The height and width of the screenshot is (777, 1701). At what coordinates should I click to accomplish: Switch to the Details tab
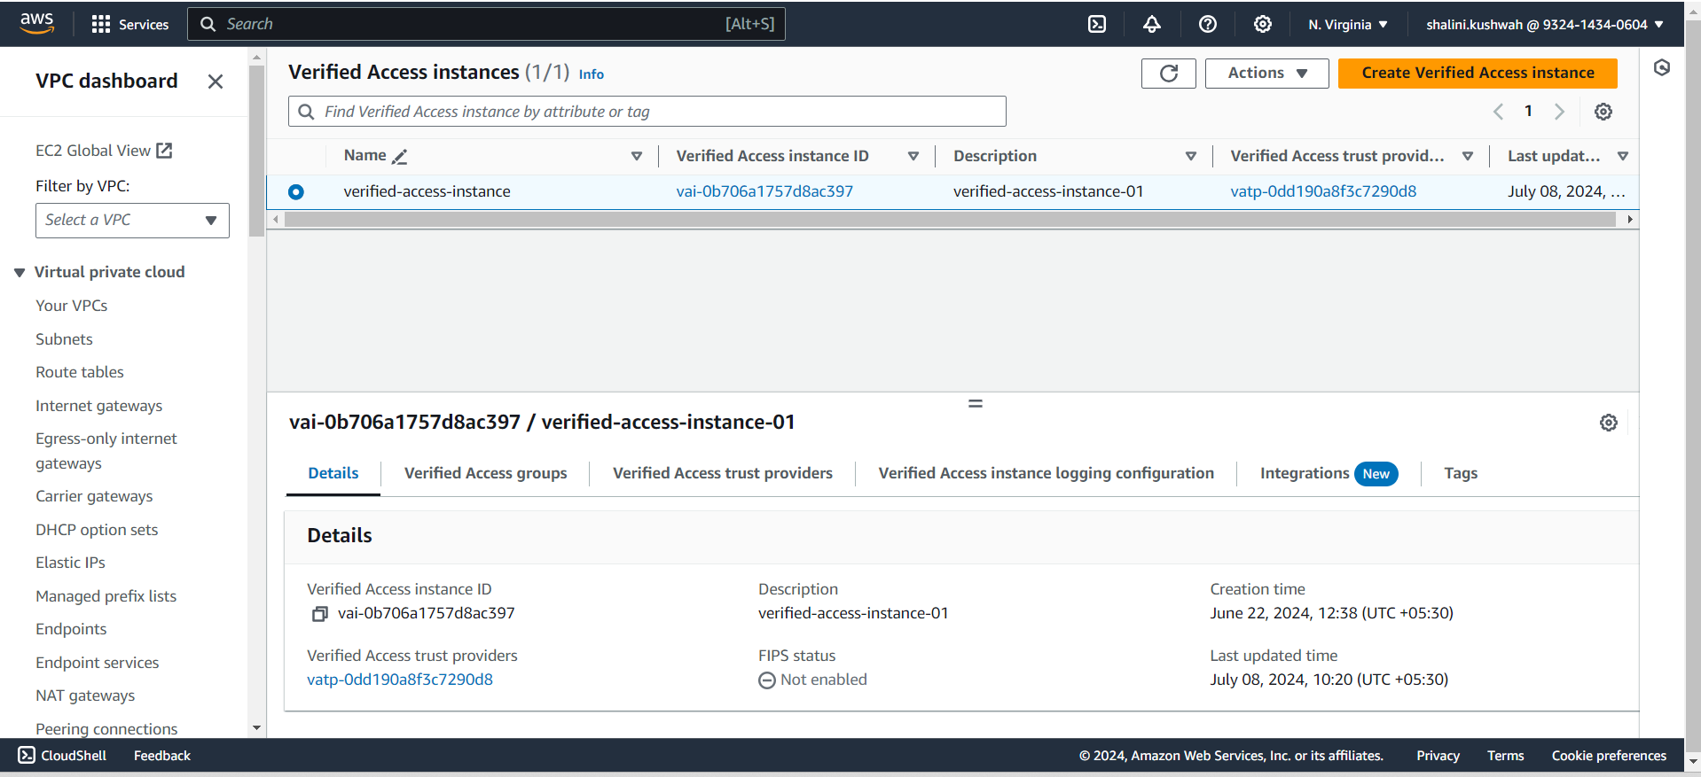pos(333,473)
